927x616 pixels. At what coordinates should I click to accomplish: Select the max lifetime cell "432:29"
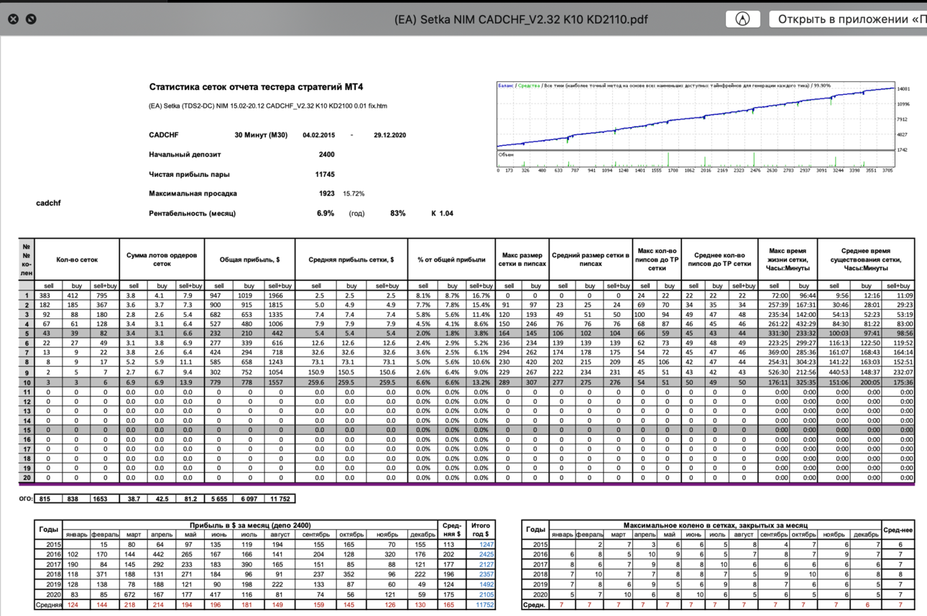tap(803, 325)
